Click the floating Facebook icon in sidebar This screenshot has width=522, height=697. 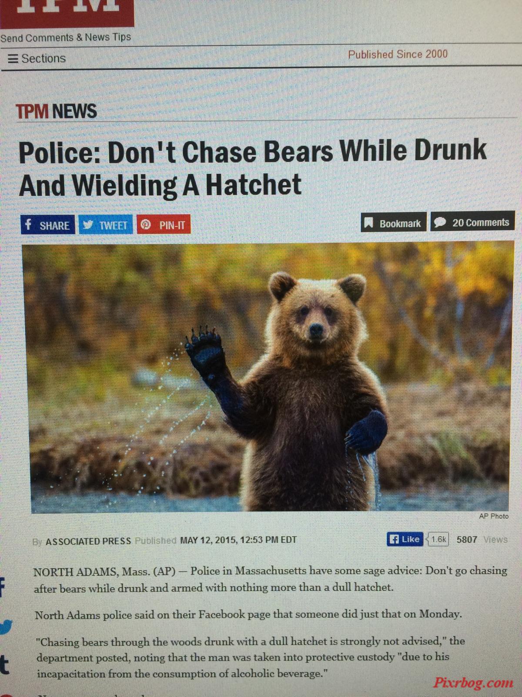pyautogui.click(x=3, y=586)
